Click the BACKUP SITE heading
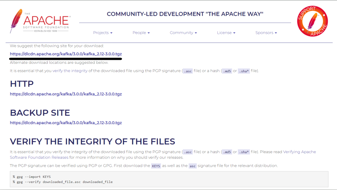 pyautogui.click(x=40, y=113)
